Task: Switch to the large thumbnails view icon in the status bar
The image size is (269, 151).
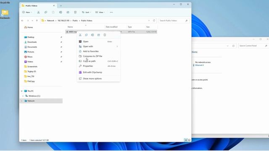Action: [x=189, y=140]
